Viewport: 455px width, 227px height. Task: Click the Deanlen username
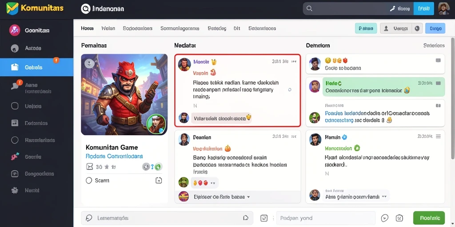pyautogui.click(x=202, y=137)
